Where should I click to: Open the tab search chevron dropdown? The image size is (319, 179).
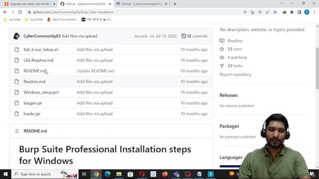[x=282, y=3]
